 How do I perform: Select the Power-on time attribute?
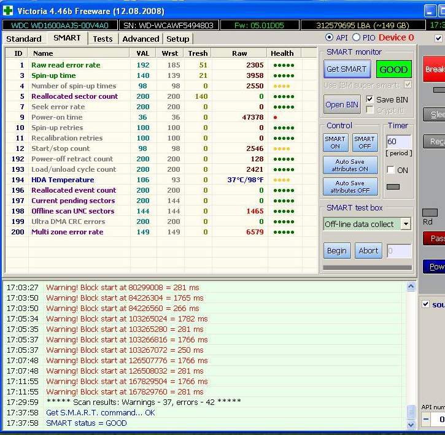click(160, 117)
